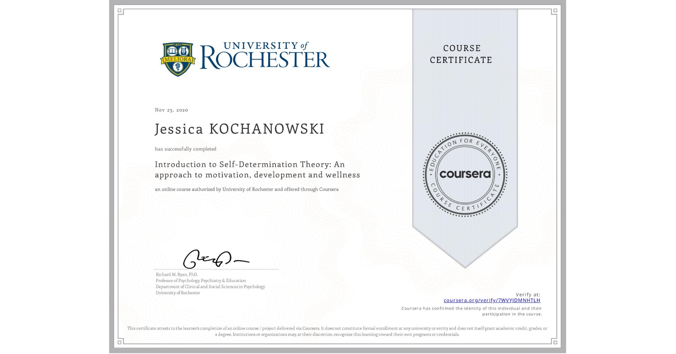This screenshot has width=676, height=354.
Task: Click the 1850 crest at logo top
Action: [177, 45]
